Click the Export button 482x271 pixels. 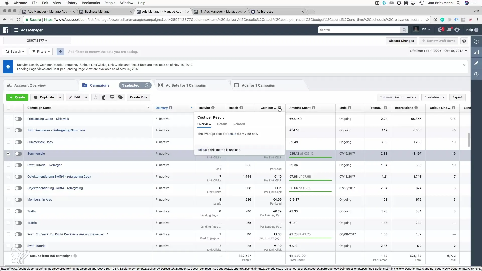(x=457, y=97)
